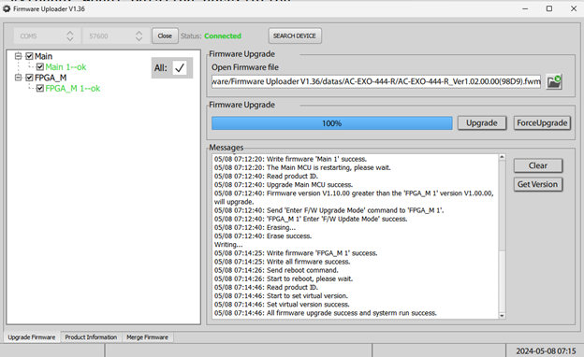Switch to the Upgrade Firmware tab
This screenshot has width=584, height=357.
32,337
